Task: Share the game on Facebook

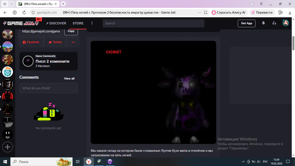Action: [31, 42]
